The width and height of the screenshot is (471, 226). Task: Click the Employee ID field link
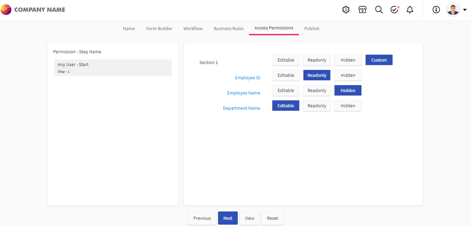coord(247,78)
